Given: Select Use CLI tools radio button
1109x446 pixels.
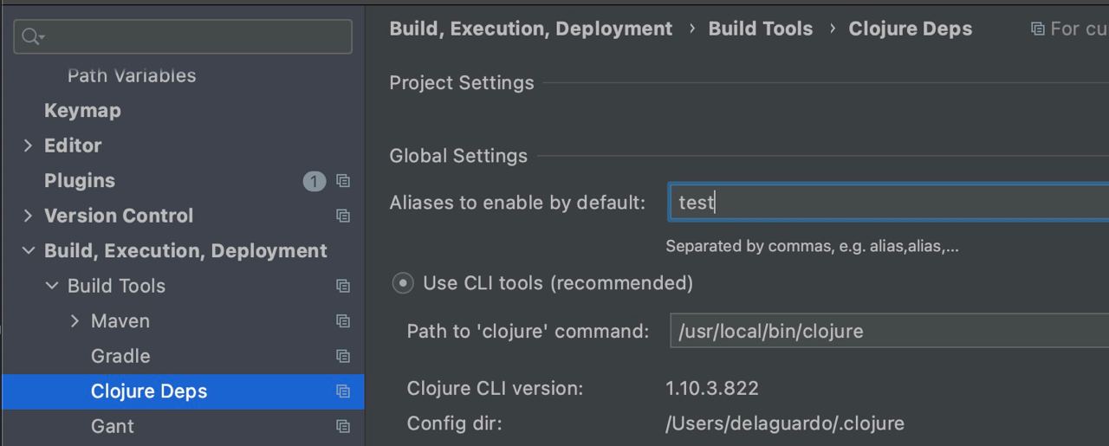Looking at the screenshot, I should pyautogui.click(x=403, y=283).
